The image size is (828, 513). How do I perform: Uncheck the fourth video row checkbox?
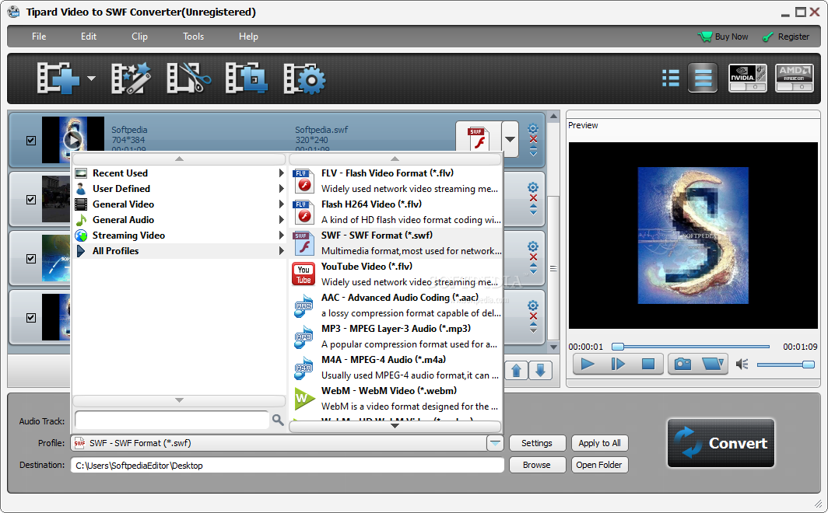point(31,317)
